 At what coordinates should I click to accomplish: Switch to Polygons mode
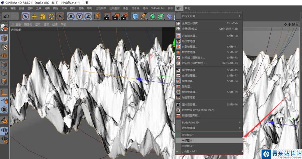(4, 81)
